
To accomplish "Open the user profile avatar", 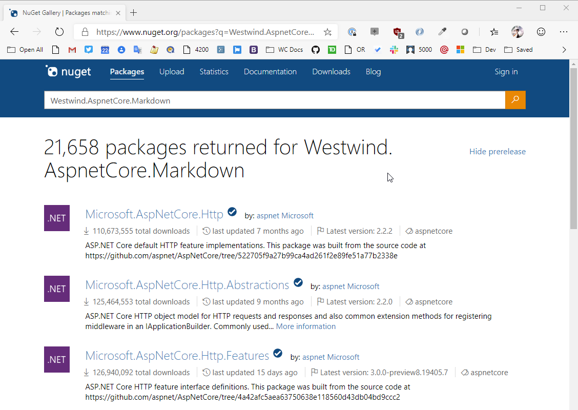I will [x=518, y=32].
